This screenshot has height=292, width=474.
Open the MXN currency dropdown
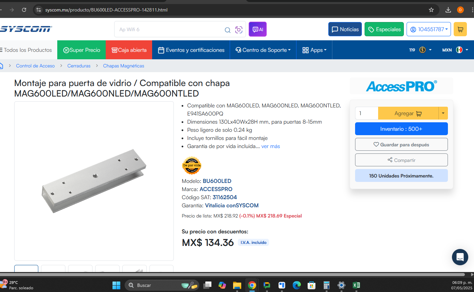pyautogui.click(x=455, y=50)
